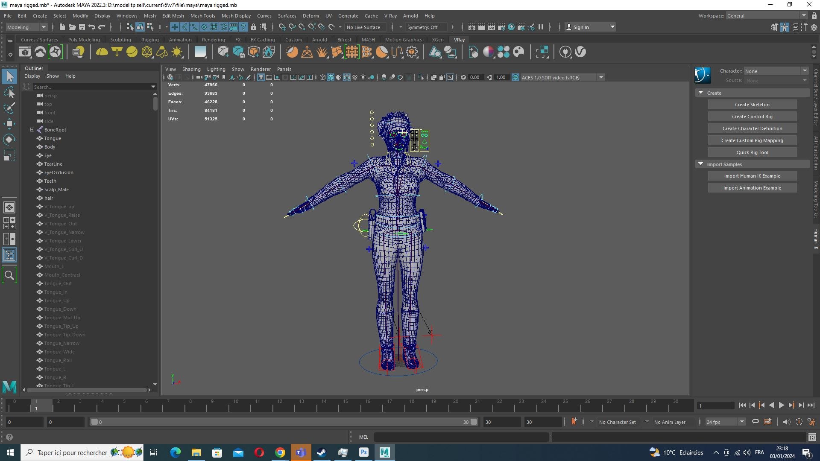This screenshot has width=820, height=461.
Task: Click the HumanIK logo icon
Action: click(703, 76)
